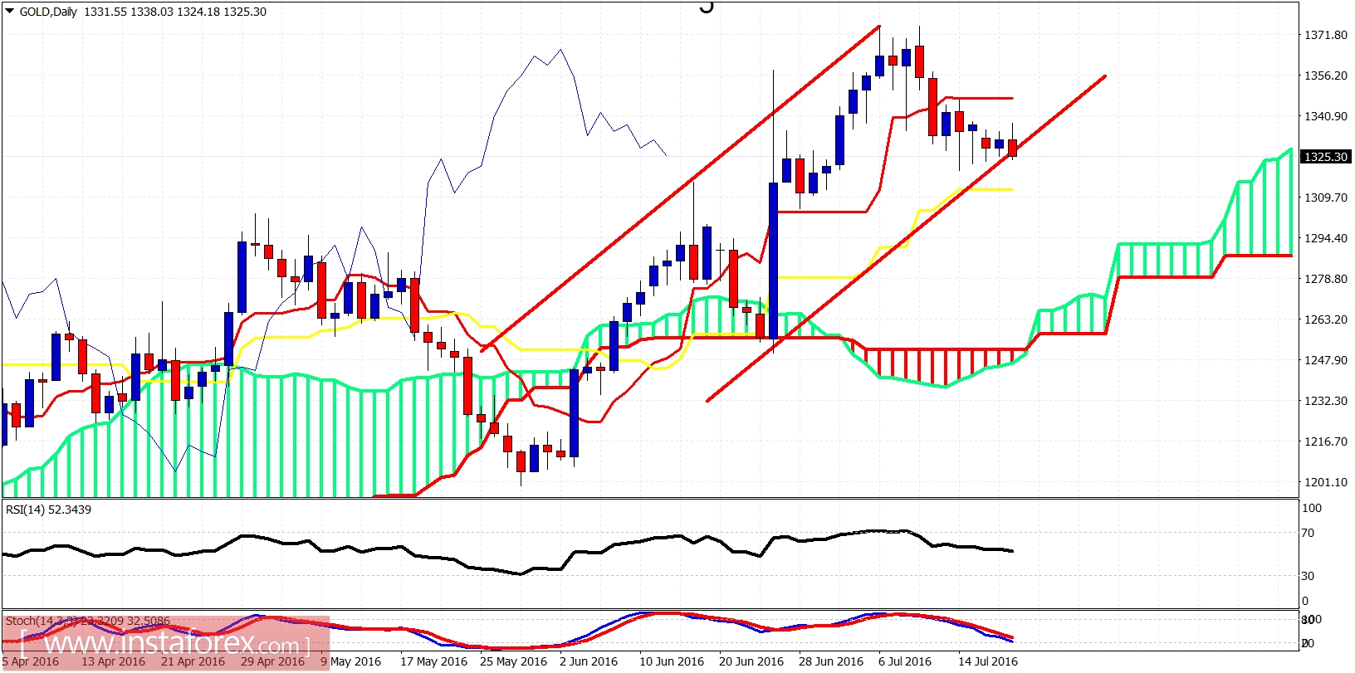Select the long blue candle near 20 Jun 2016
The image size is (1355, 673).
coord(774,261)
